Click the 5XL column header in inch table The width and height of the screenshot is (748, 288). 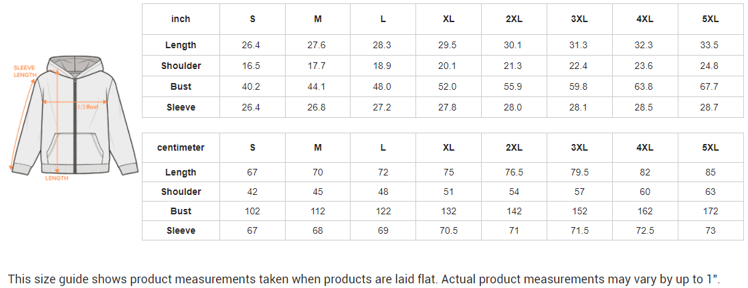click(x=711, y=19)
